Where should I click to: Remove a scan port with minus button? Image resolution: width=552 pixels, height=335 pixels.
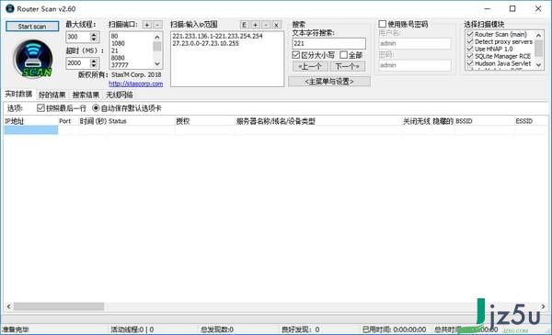(x=157, y=25)
